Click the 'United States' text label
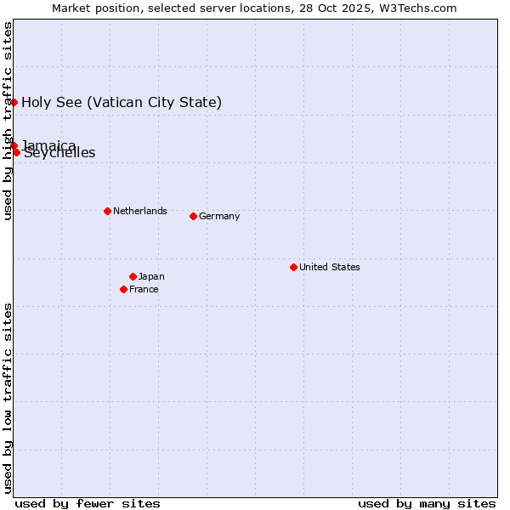The width and height of the screenshot is (510, 510). point(329,267)
